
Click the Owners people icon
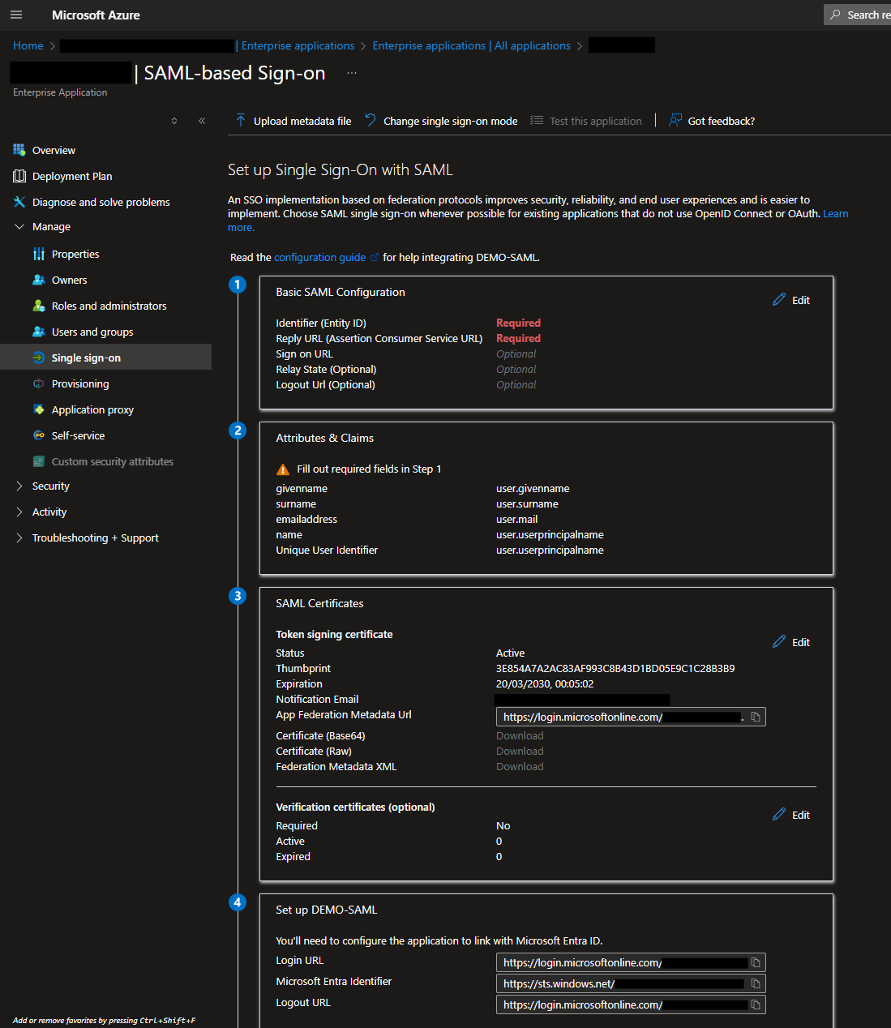(x=39, y=280)
